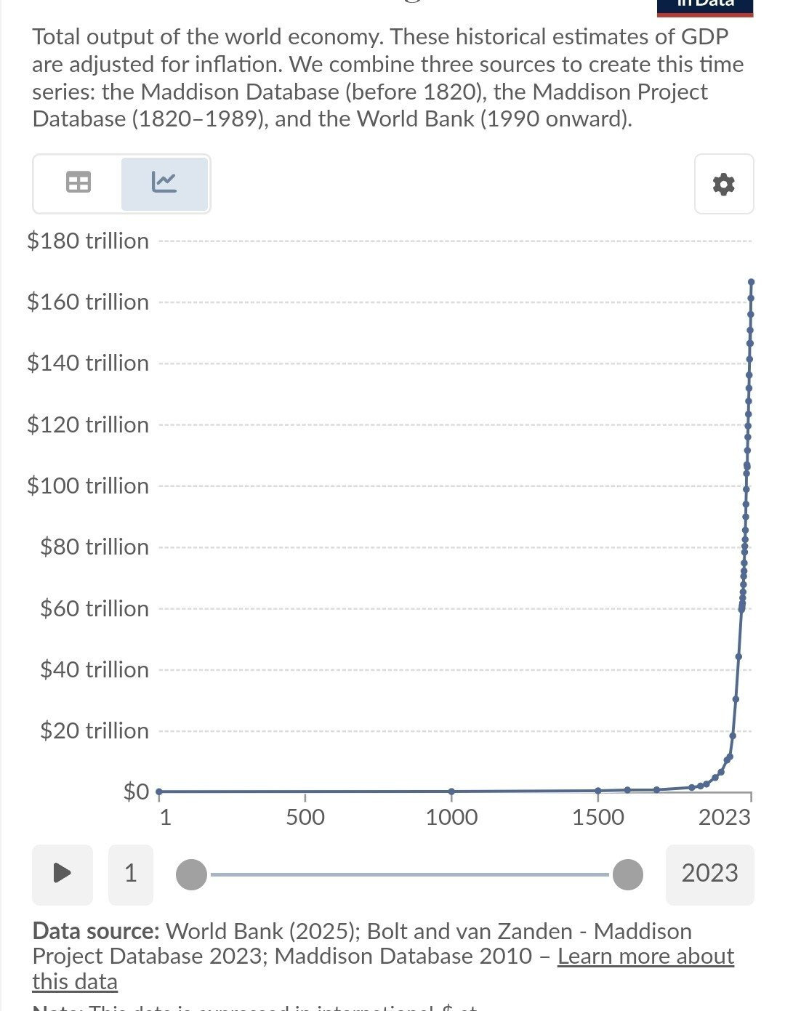Screen dimensions: 785x1011
Task: Switch to the table view tab
Action: [x=78, y=182]
